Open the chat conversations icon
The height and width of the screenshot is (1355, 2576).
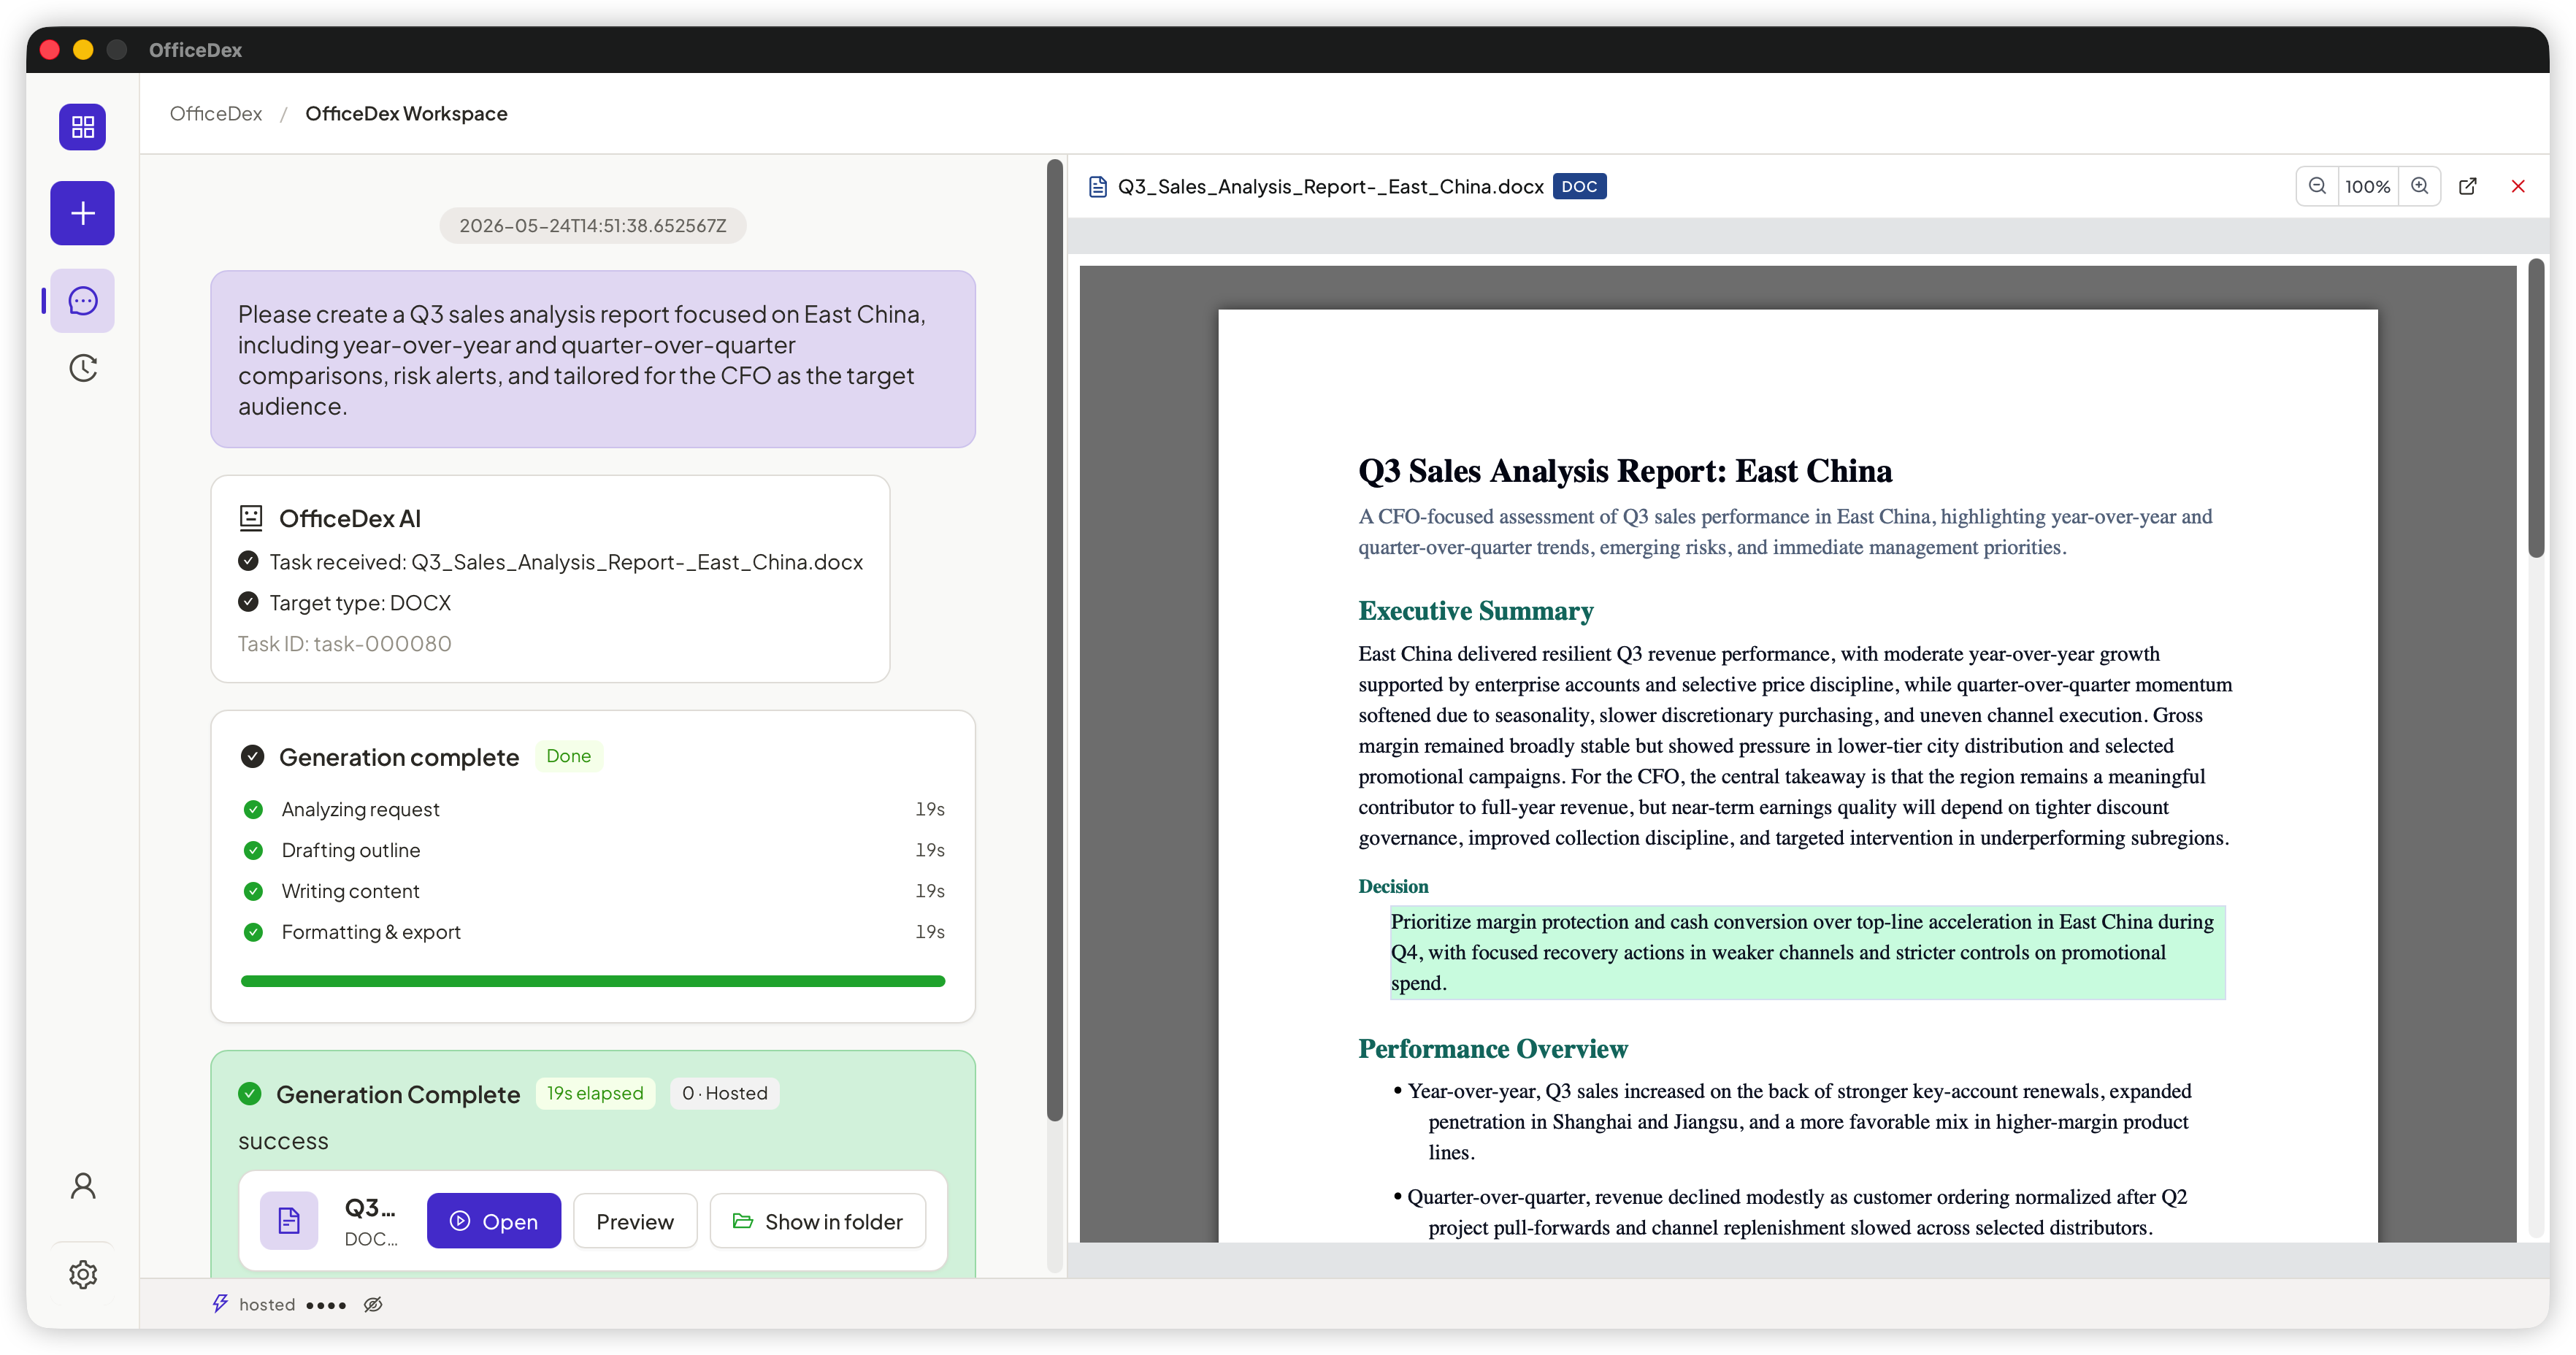[83, 301]
